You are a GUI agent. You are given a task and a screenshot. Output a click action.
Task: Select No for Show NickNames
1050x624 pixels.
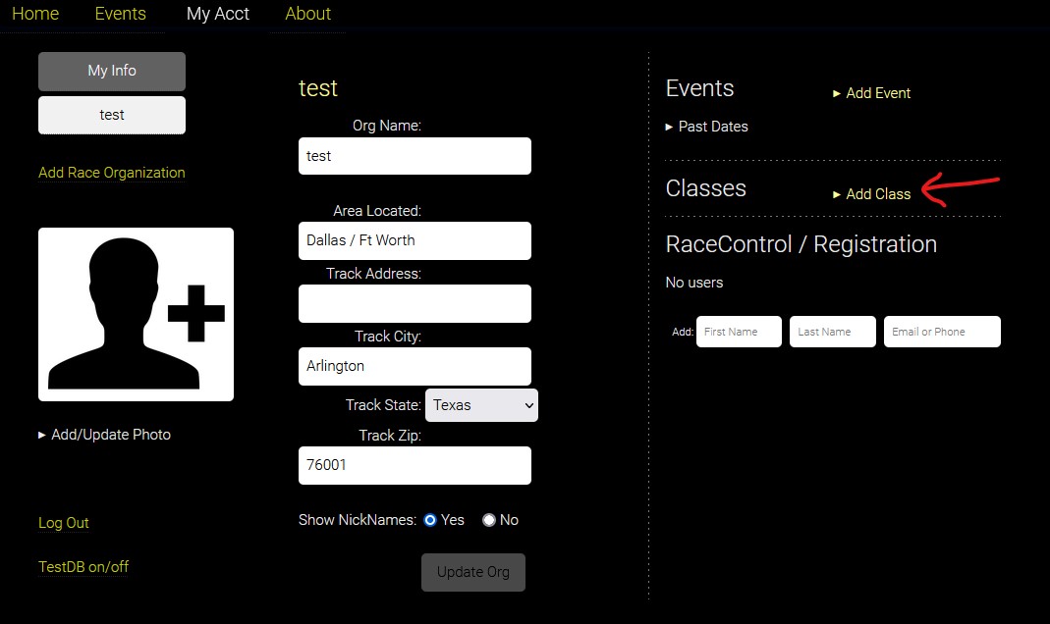tap(489, 520)
